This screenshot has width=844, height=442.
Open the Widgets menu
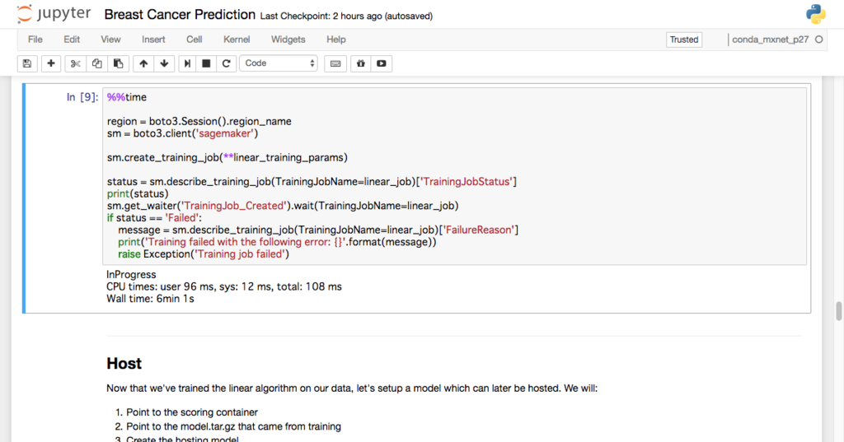pos(288,40)
